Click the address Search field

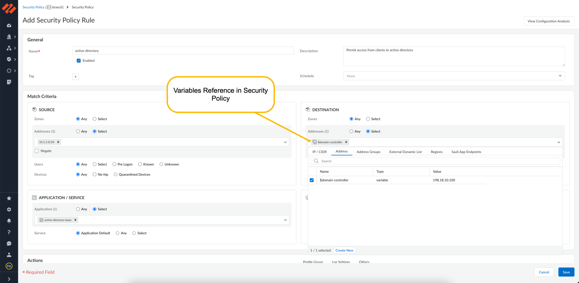(x=435, y=161)
